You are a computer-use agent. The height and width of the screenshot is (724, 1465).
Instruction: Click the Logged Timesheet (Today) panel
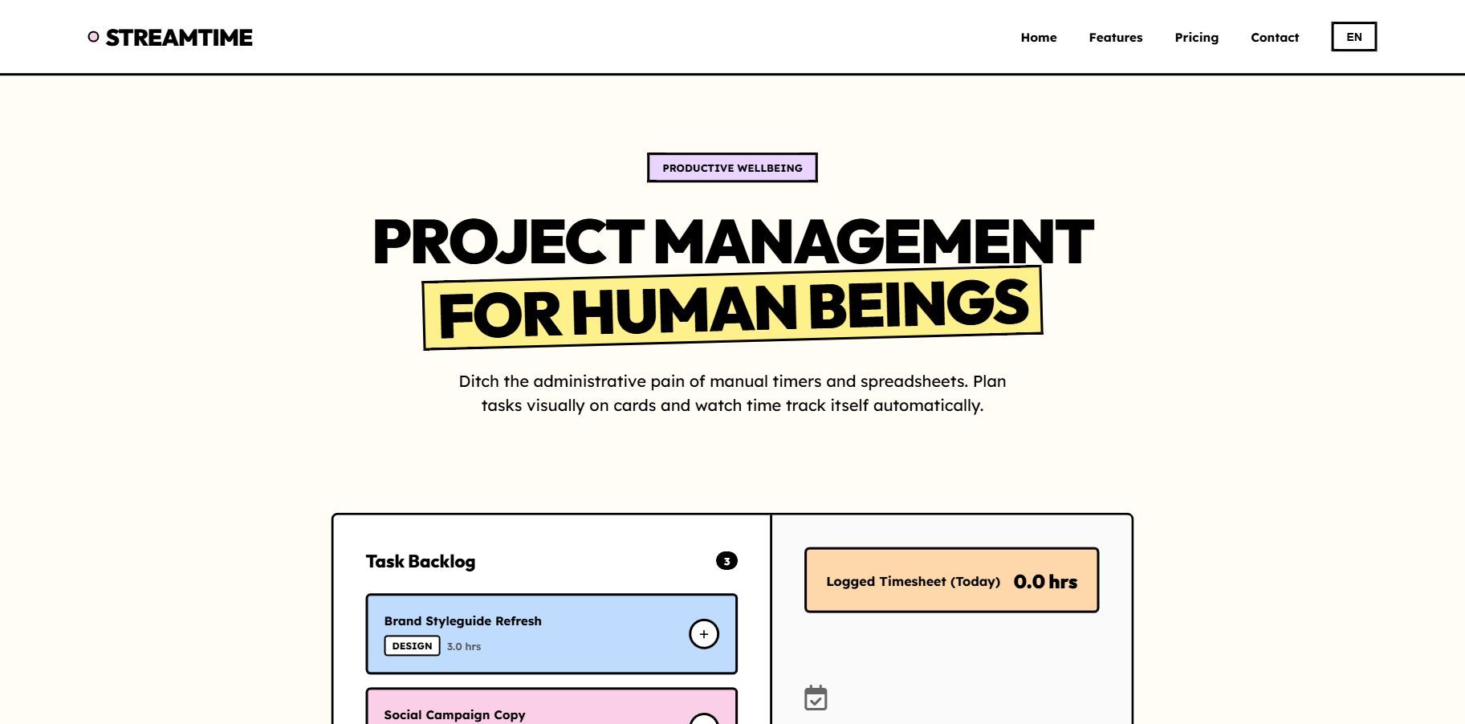pyautogui.click(x=951, y=580)
